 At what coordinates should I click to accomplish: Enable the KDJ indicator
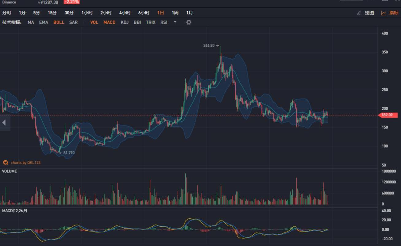coord(125,22)
